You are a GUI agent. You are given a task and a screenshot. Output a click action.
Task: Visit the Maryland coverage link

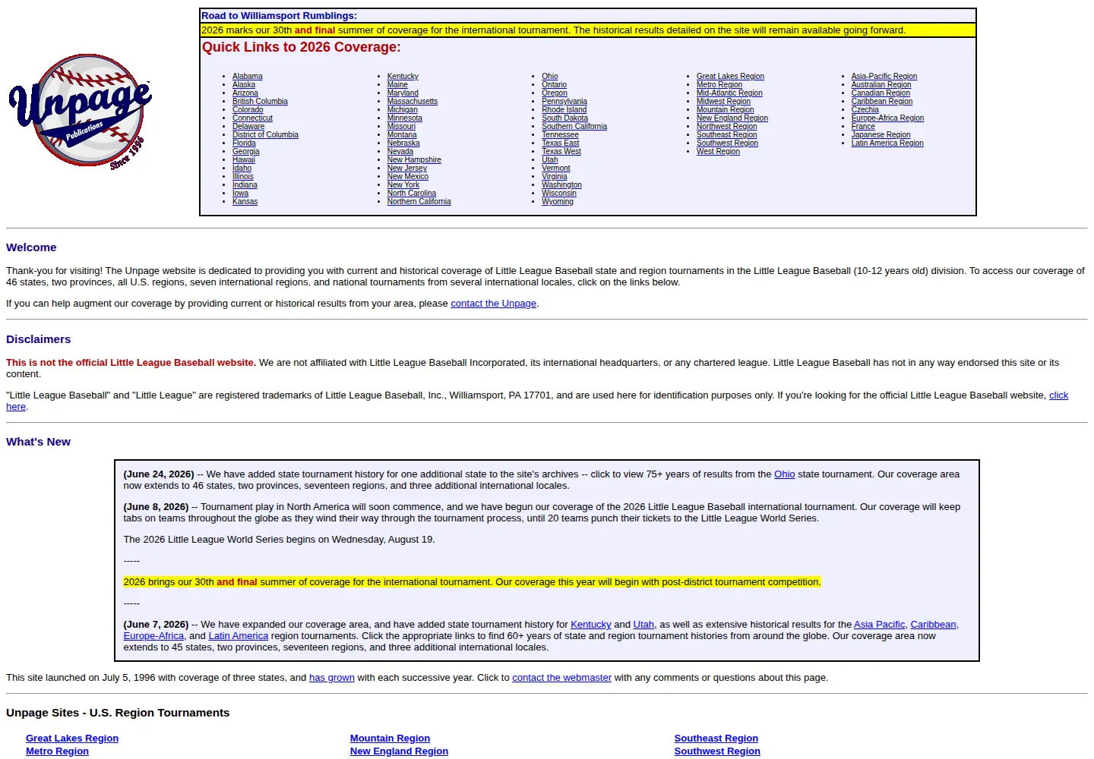pyautogui.click(x=403, y=93)
